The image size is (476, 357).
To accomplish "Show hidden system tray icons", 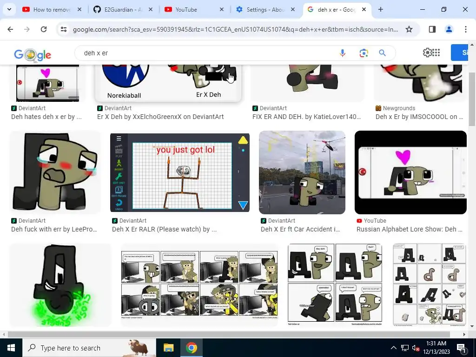I will click(393, 348).
